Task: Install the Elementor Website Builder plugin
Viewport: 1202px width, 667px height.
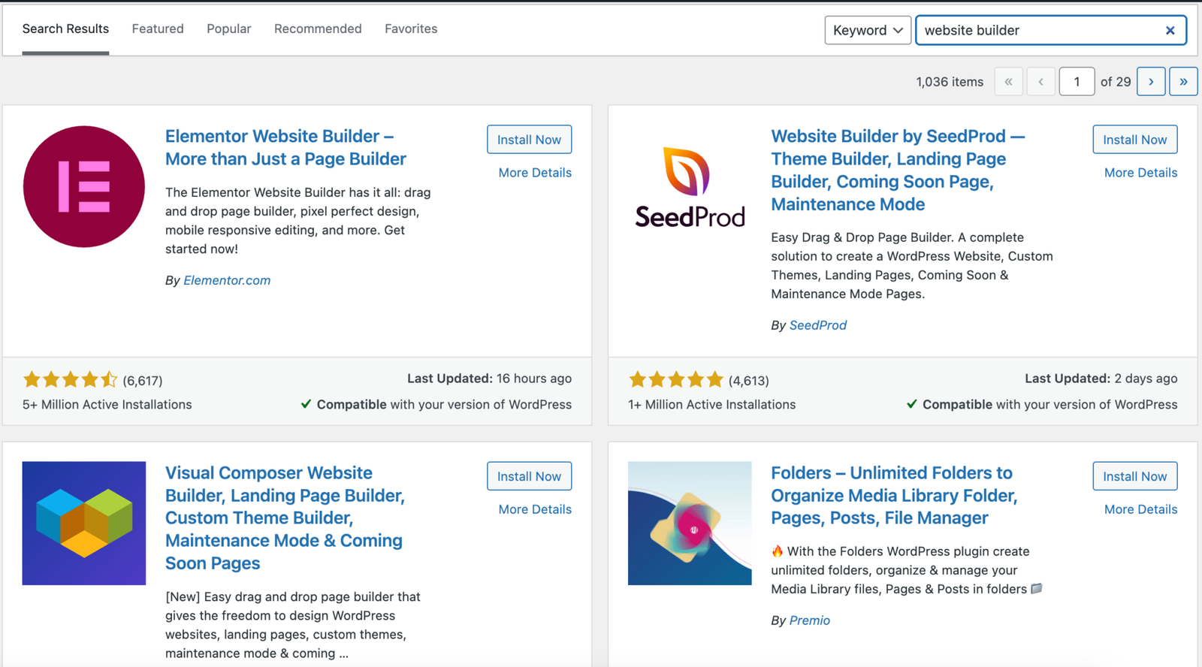Action: (529, 140)
